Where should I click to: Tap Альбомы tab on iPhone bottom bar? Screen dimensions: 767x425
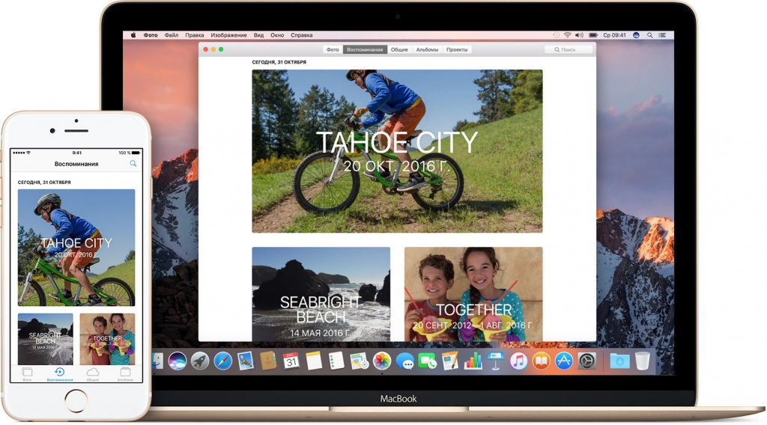125,374
